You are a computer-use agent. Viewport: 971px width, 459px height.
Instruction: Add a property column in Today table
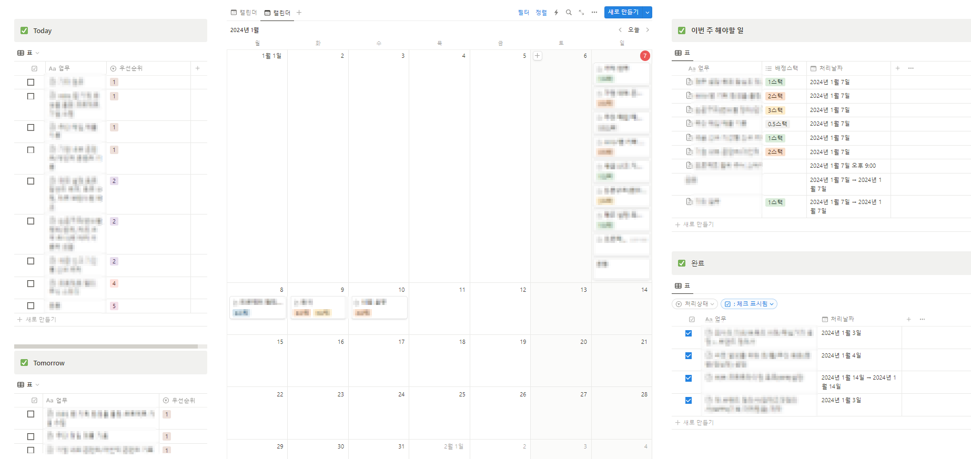[x=198, y=68]
